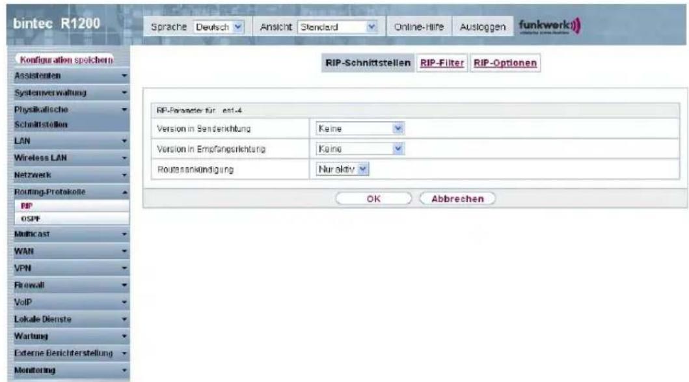Click the Abbrechen button
689x382 pixels.
point(457,198)
